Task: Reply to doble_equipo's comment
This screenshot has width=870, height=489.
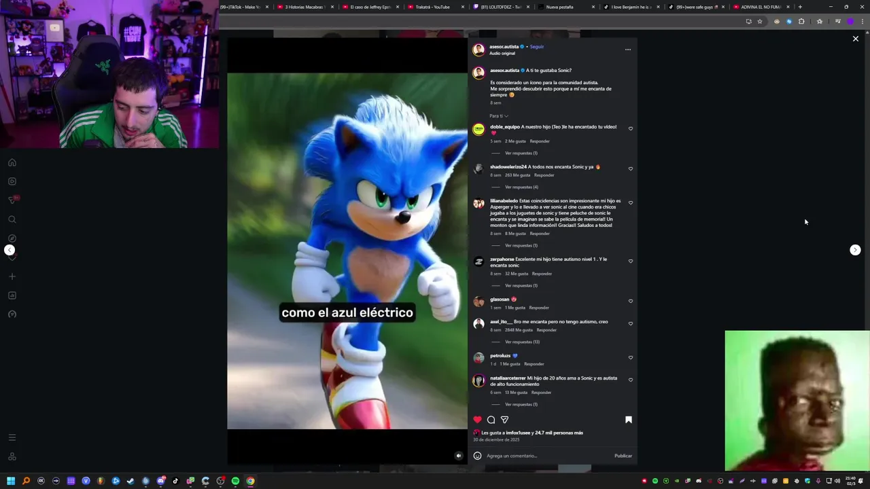Action: (x=540, y=141)
